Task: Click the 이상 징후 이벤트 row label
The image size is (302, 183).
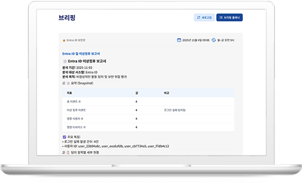Action: click(76, 110)
